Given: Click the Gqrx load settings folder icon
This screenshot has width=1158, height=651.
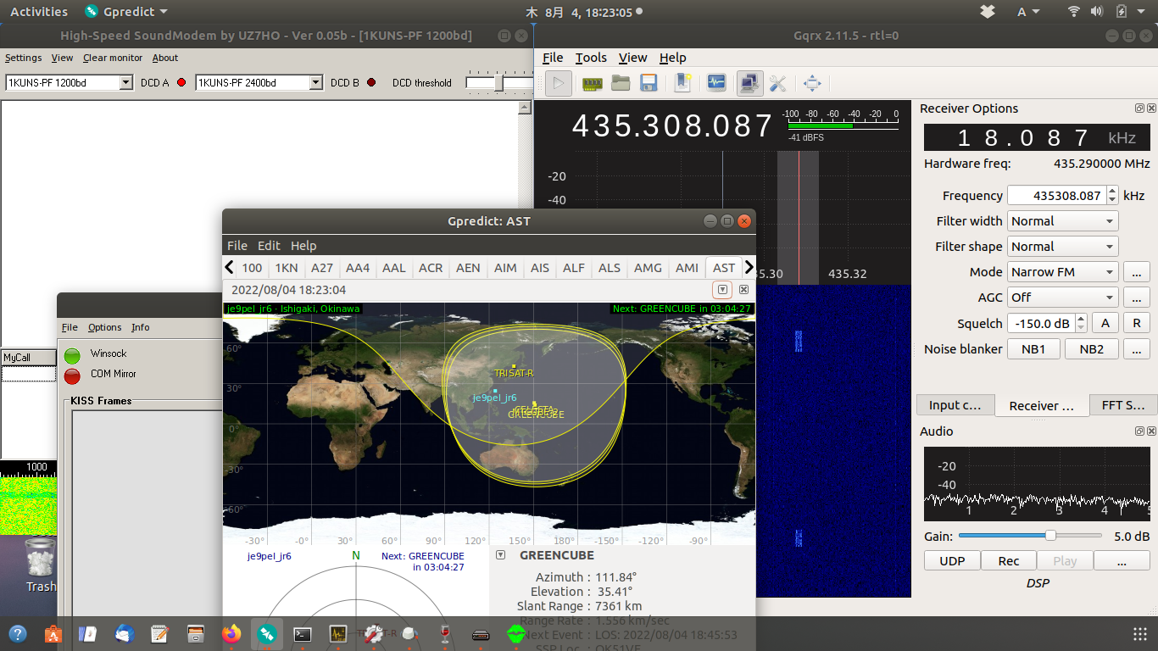Looking at the screenshot, I should click(621, 83).
